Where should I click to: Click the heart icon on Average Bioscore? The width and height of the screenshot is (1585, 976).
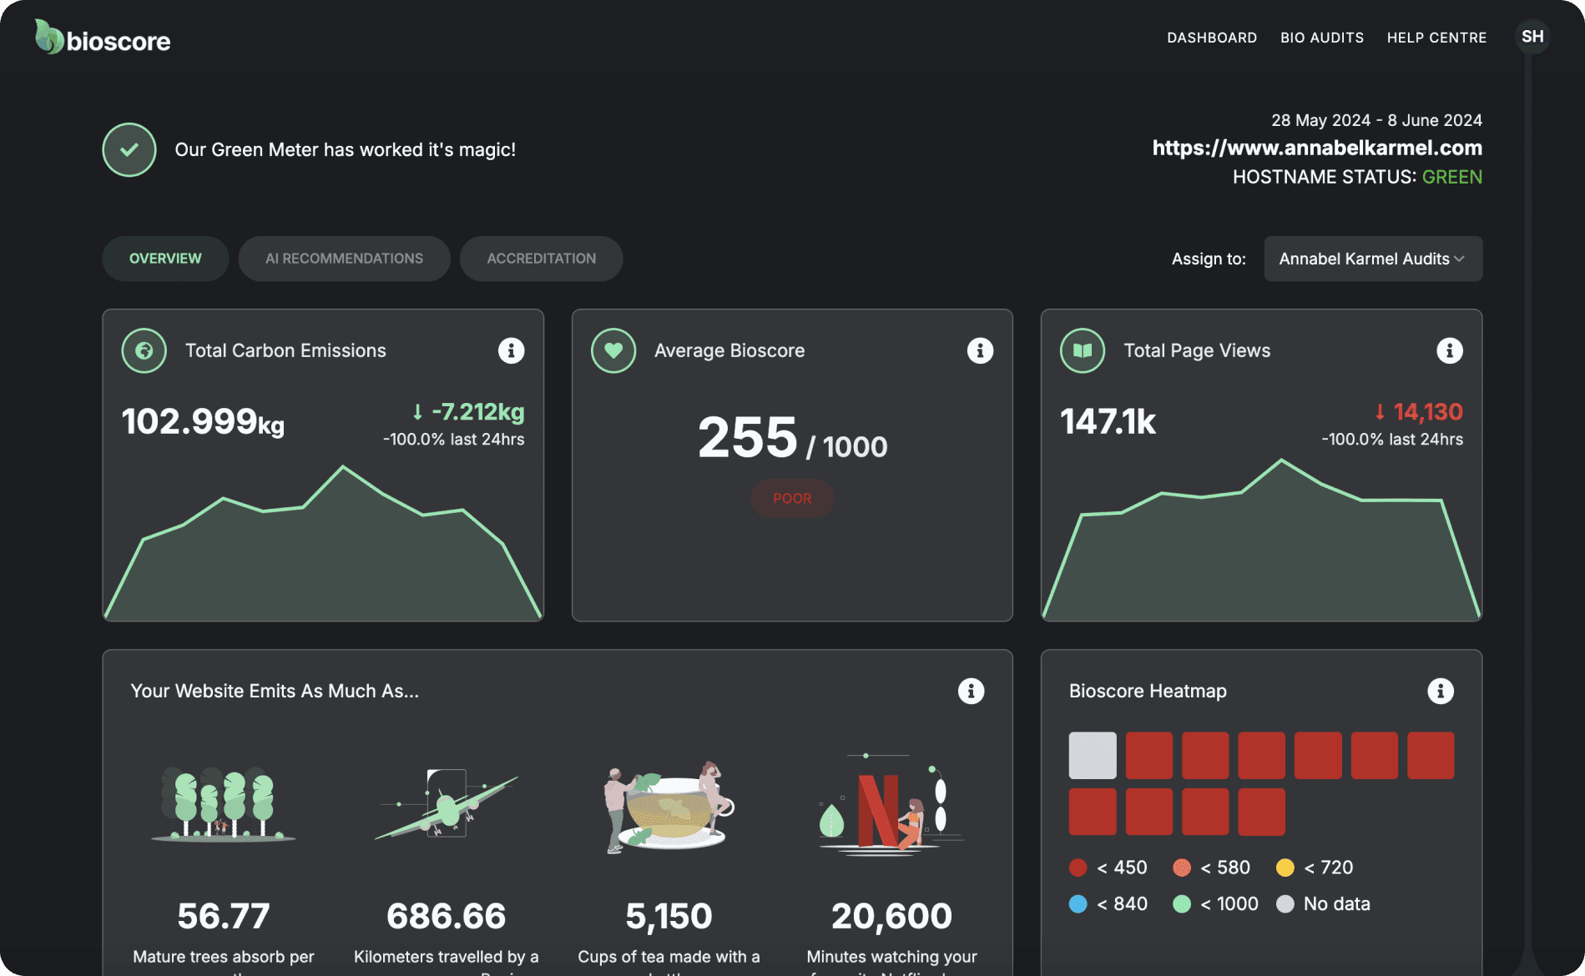coord(613,350)
